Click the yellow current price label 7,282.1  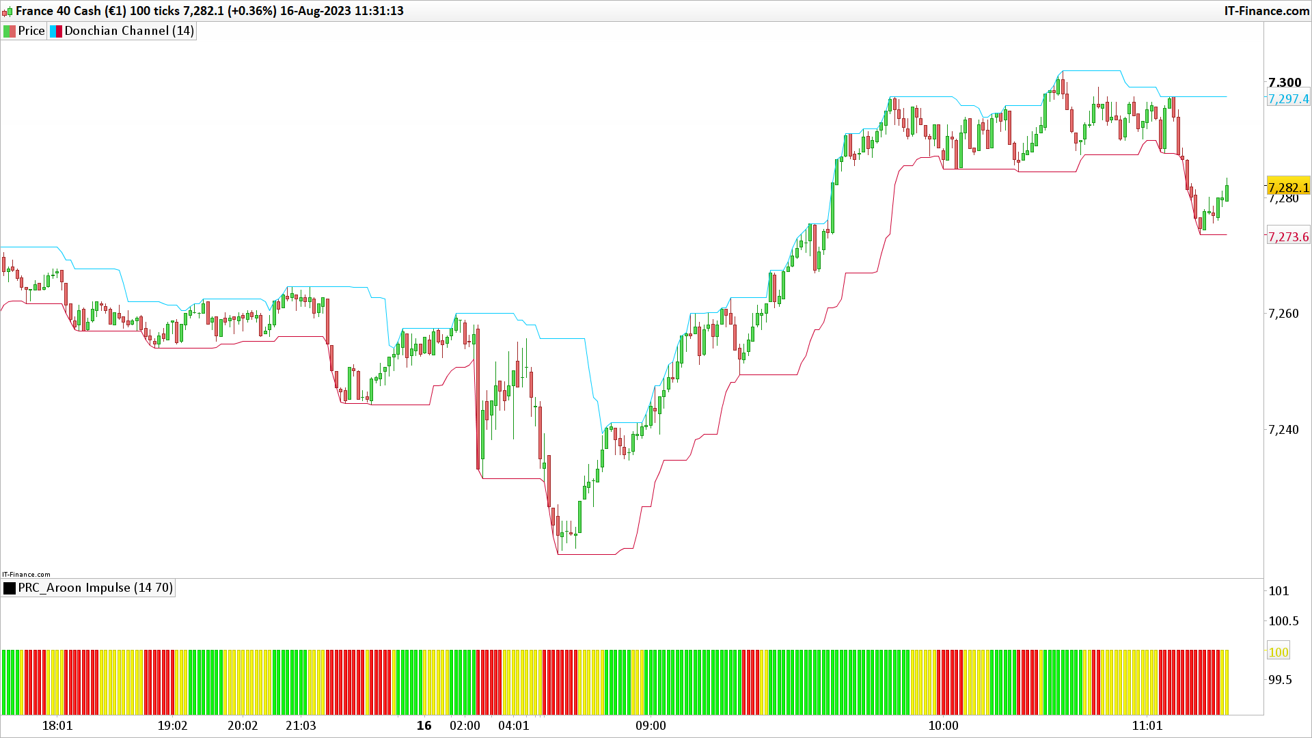(1288, 187)
